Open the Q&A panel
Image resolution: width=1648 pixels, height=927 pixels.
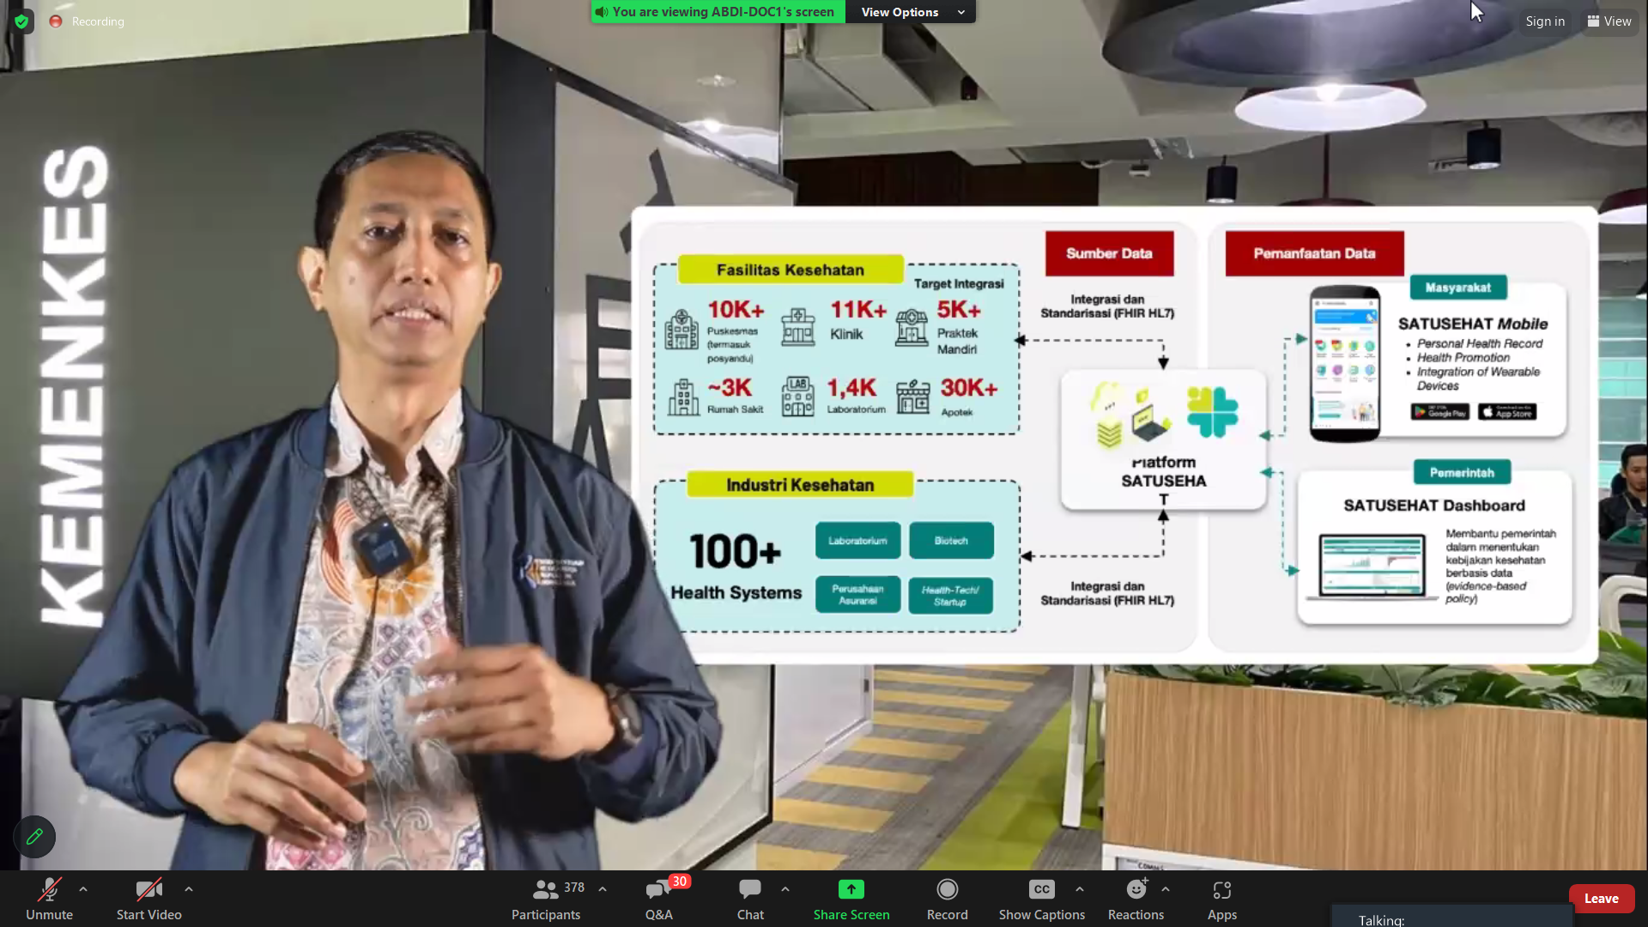click(x=658, y=890)
